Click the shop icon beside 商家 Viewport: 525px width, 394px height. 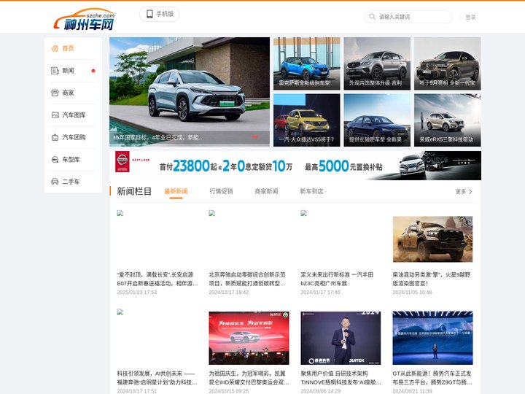pyautogui.click(x=55, y=93)
